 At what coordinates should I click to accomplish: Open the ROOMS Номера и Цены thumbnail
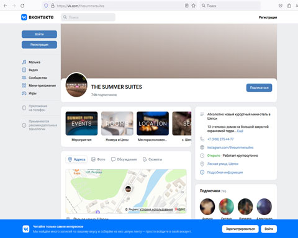pyautogui.click(x=117, y=123)
